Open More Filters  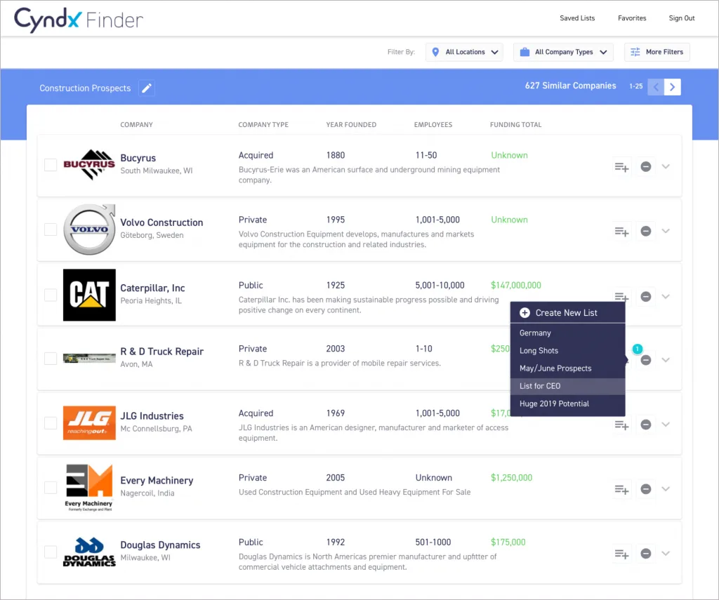point(657,52)
